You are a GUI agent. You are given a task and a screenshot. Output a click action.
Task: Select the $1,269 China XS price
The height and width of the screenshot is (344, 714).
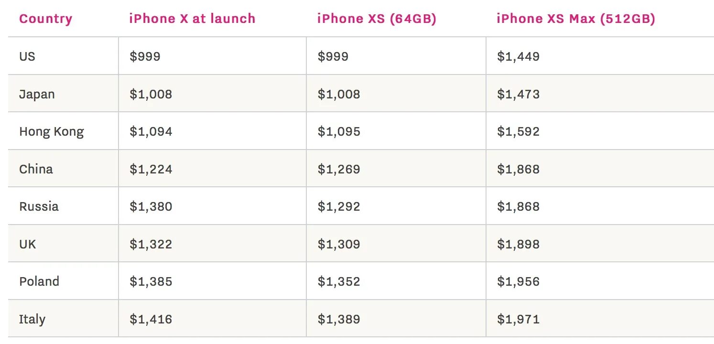(x=339, y=169)
